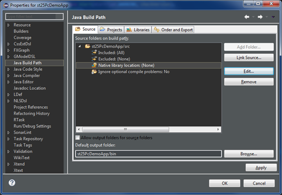
Task: Select WikiText in the properties tree
Action: (22, 158)
